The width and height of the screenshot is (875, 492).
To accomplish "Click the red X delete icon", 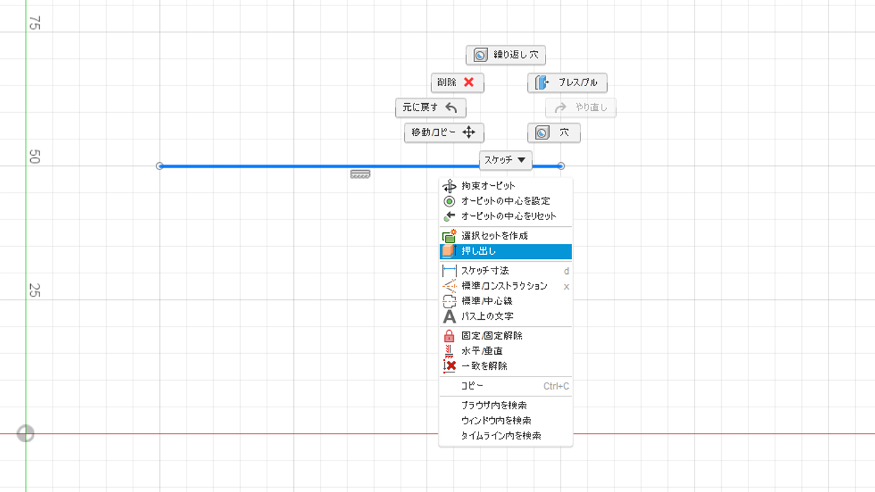I will (x=469, y=83).
